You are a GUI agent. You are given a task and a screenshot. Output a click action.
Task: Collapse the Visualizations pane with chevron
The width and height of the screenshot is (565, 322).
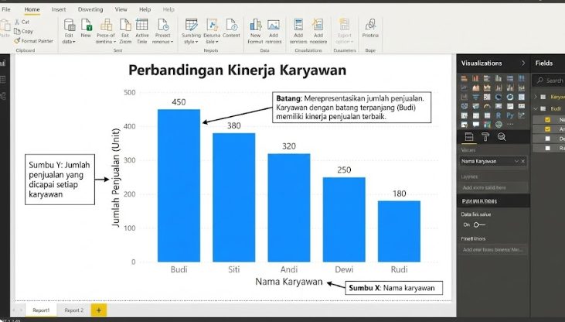coord(523,63)
